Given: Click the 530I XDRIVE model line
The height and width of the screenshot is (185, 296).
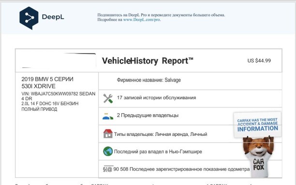Looking at the screenshot, I should pos(39,86).
